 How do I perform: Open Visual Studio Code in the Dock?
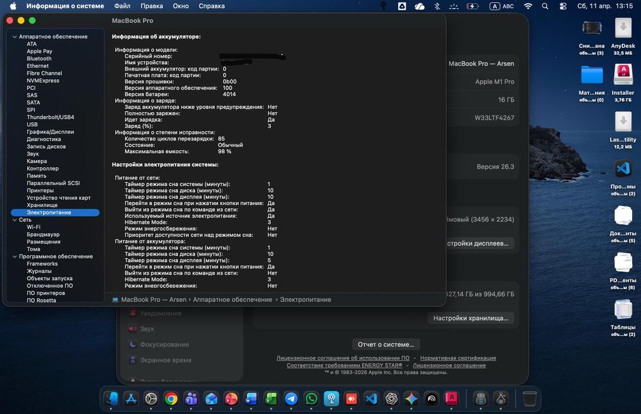(x=371, y=399)
